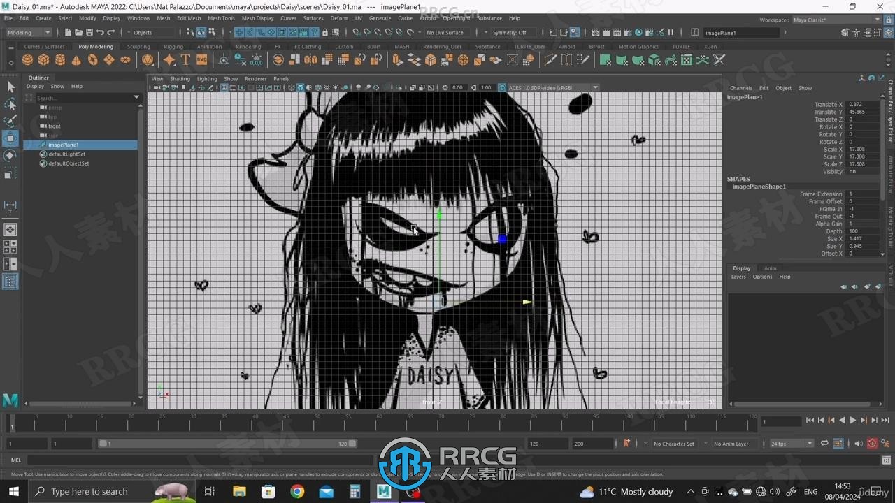895x503 pixels.
Task: Click the SVG import shelf icon
Action: point(202,60)
